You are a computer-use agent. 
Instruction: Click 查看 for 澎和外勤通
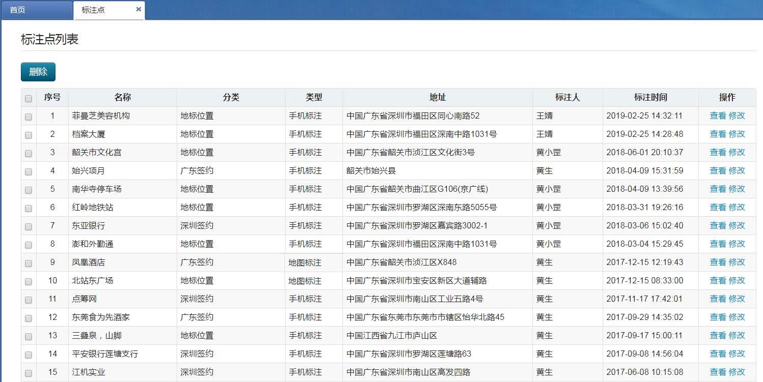(x=718, y=244)
